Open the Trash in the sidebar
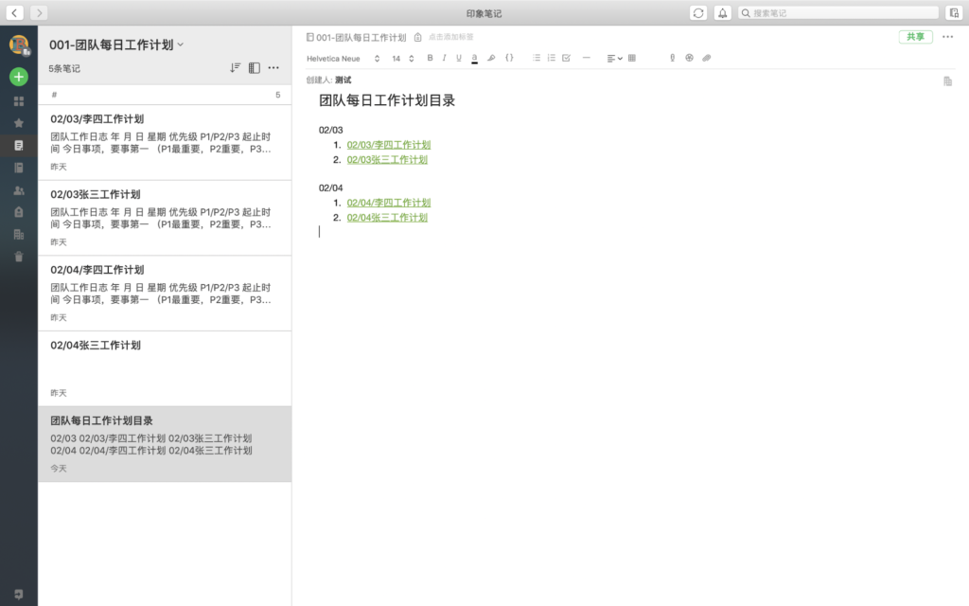The image size is (969, 606). click(19, 257)
